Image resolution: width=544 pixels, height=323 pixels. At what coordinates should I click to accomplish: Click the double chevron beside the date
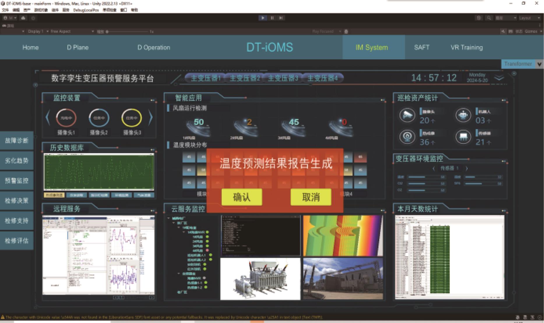pos(499,78)
